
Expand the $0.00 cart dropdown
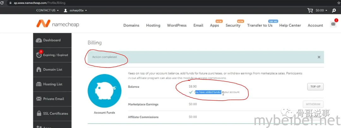(321, 10)
